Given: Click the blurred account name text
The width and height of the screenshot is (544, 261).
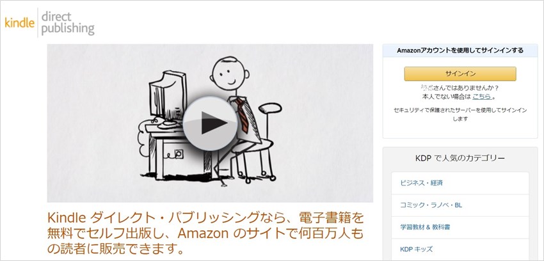Looking at the screenshot, I should (x=426, y=88).
